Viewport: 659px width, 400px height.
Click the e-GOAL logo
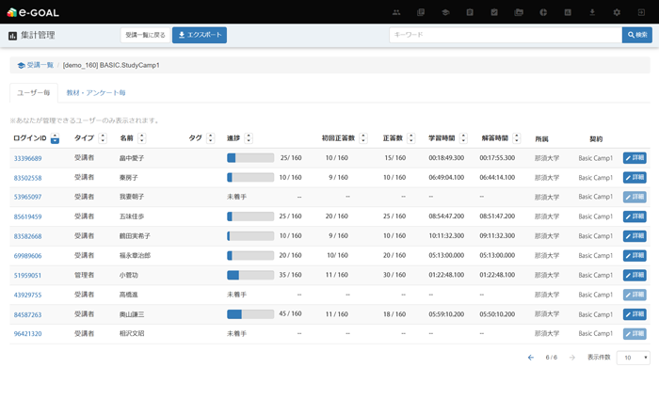coord(33,12)
